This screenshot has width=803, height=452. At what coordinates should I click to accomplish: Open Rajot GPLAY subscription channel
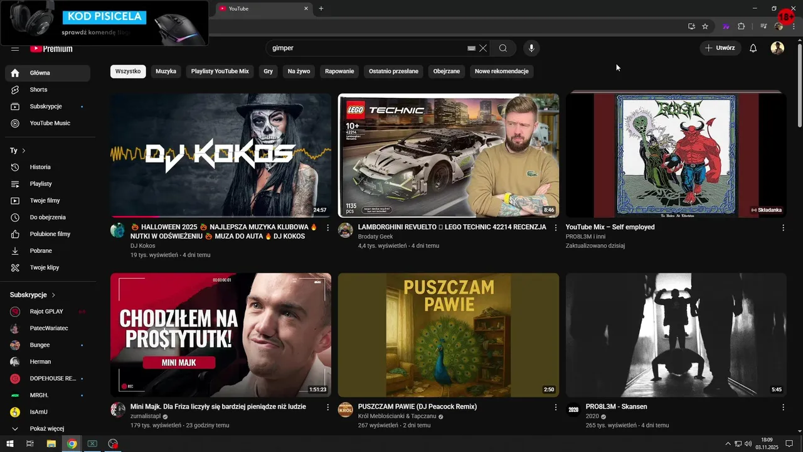coord(48,311)
